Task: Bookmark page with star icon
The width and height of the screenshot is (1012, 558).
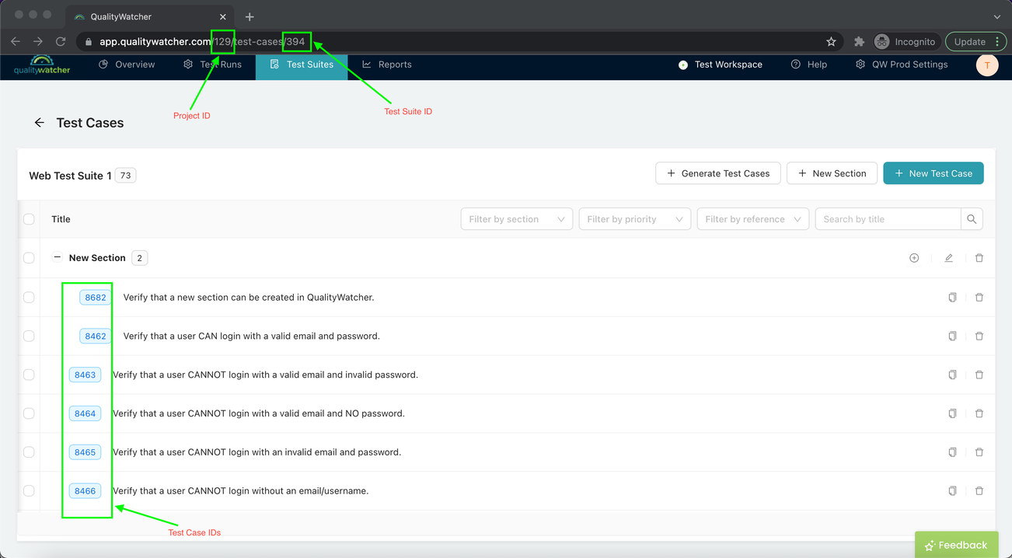Action: [831, 42]
